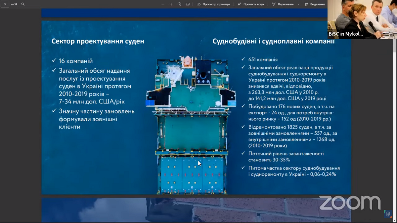The height and width of the screenshot is (223, 397).
Task: Activate the 'Нарисовать' draw tool
Action: [283, 4]
